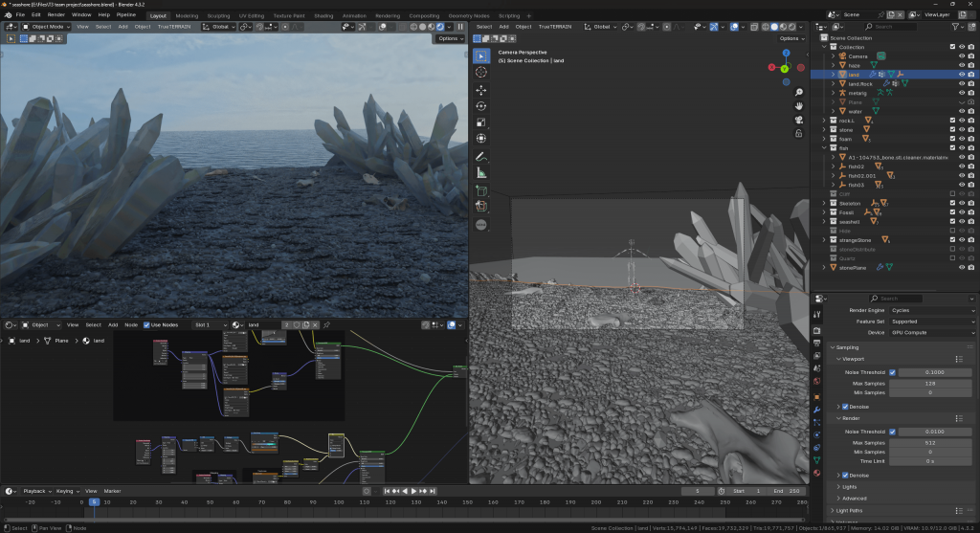Open the Render menu in top bar
980x533 pixels.
[x=56, y=16]
